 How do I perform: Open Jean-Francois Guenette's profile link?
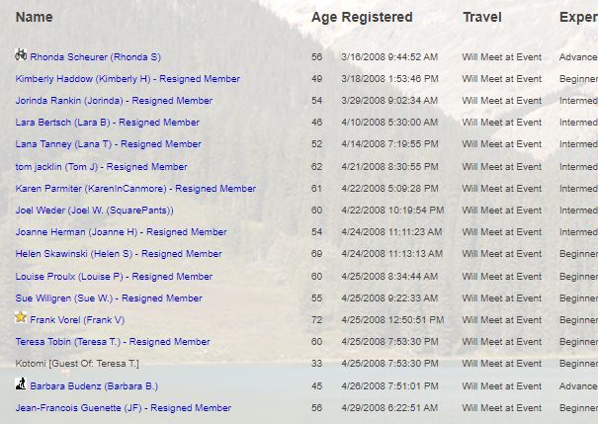coord(124,408)
